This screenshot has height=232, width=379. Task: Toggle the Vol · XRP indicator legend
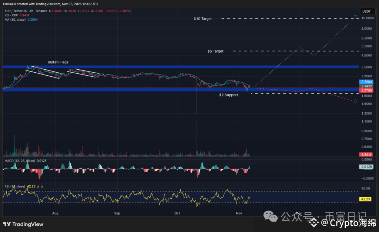[11, 16]
